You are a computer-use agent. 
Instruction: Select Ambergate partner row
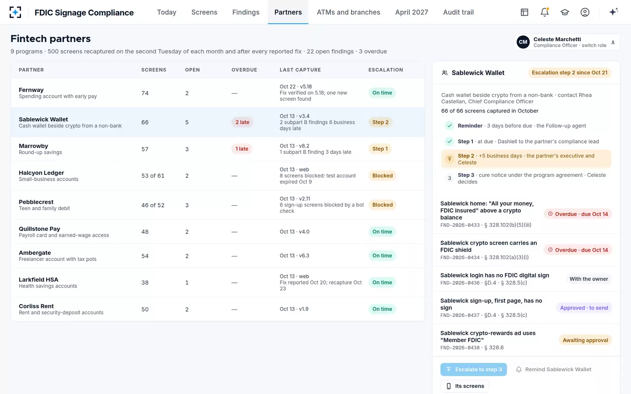pyautogui.click(x=218, y=256)
